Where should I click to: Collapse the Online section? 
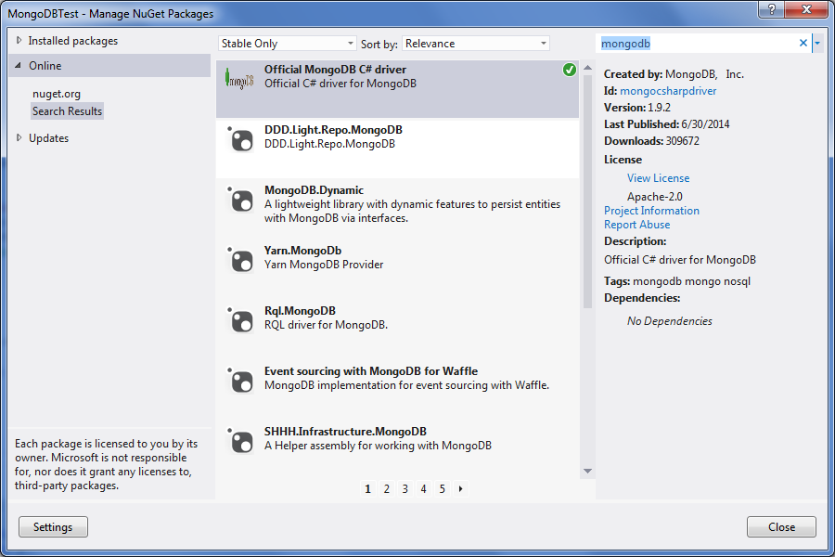point(19,66)
